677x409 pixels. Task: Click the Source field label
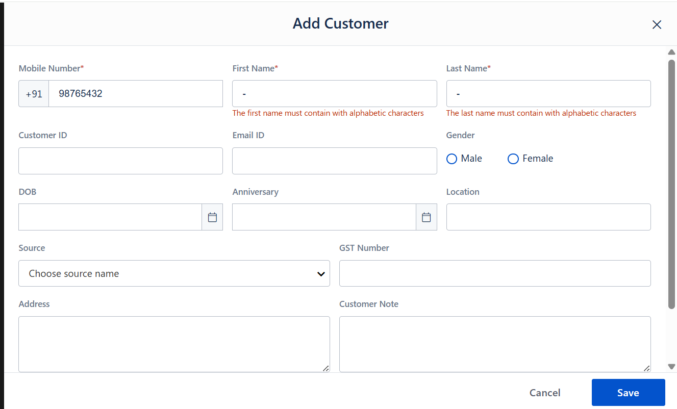click(32, 248)
